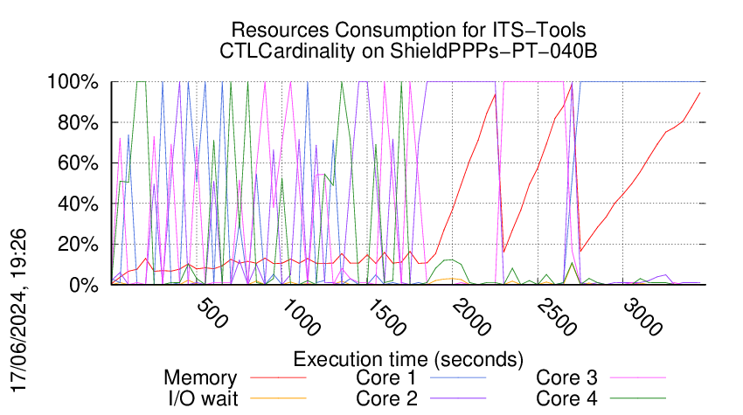Screen dimensions: 743x415
Task: Click the chart title 'Resources Consumption for ITS-Tools'
Action: pyautogui.click(x=408, y=31)
